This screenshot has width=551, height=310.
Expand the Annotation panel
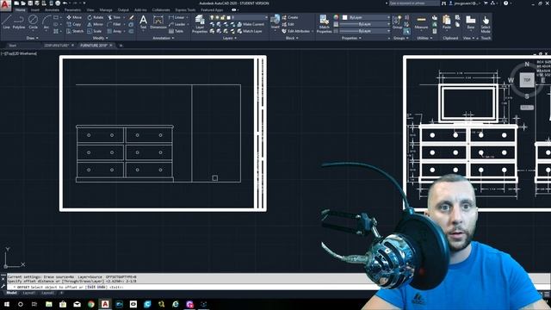pyautogui.click(x=163, y=38)
